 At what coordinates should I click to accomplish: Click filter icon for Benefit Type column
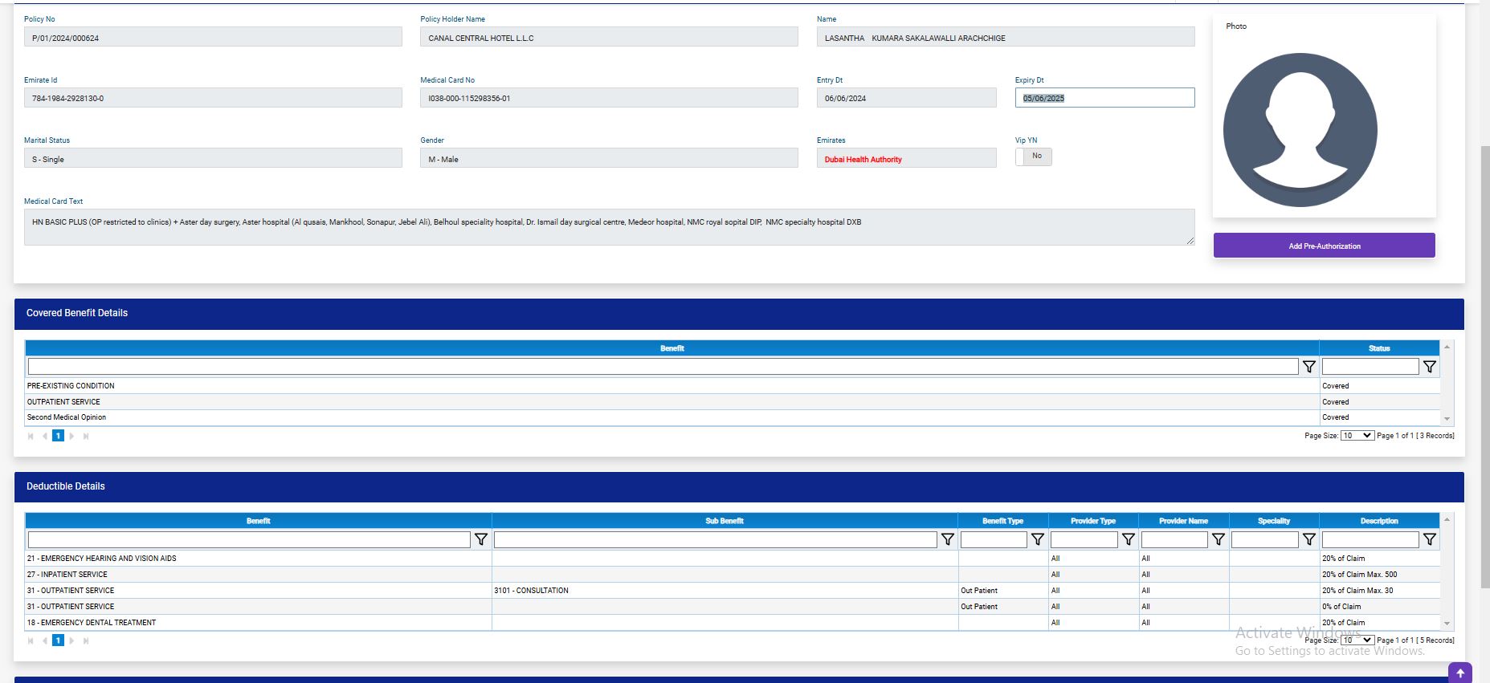click(1037, 540)
